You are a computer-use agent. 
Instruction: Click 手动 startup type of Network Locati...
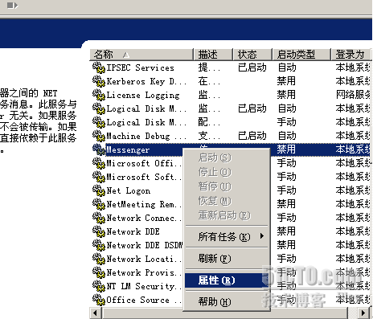[x=286, y=259]
